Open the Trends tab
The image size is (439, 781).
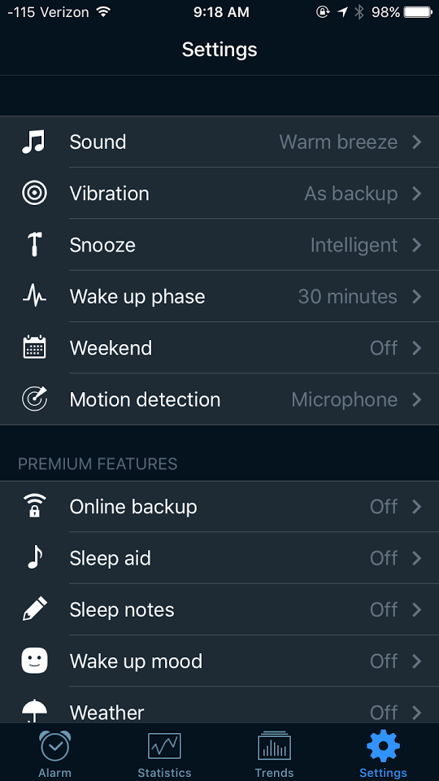274,753
